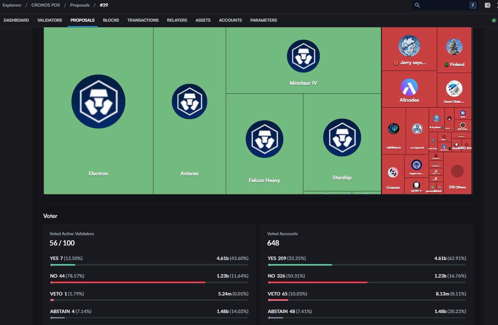Click the Voted Accounts label
The width and height of the screenshot is (498, 325).
[x=282, y=234]
